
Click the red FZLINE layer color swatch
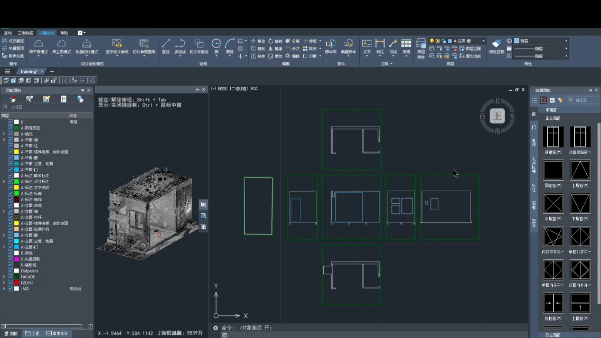click(x=17, y=283)
